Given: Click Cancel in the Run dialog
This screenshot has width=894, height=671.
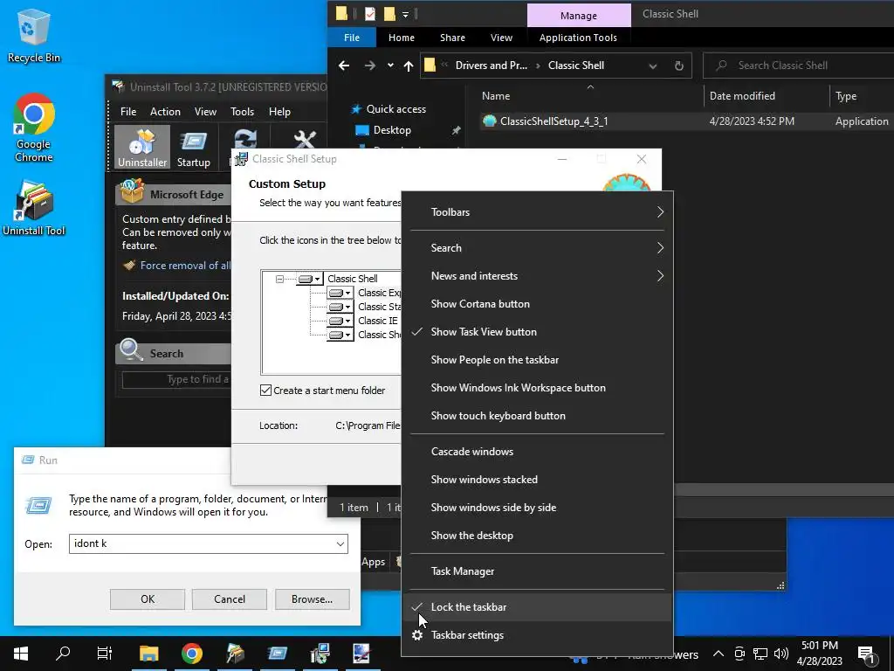Looking at the screenshot, I should (230, 599).
